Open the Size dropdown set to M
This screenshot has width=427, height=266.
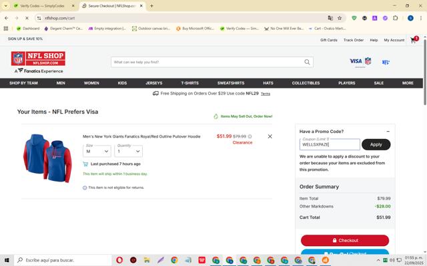(97, 151)
